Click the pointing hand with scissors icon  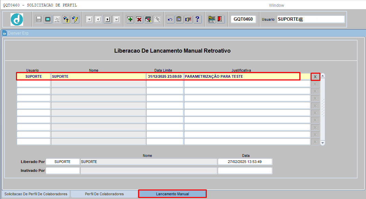click(188, 19)
